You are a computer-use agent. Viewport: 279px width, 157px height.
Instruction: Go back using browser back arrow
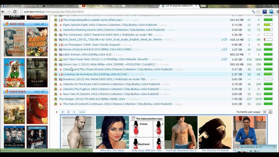point(3,12)
